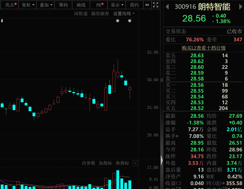Click the 外盘 value 3.53万
Screen dimensions: 244x189
(x=196, y=163)
